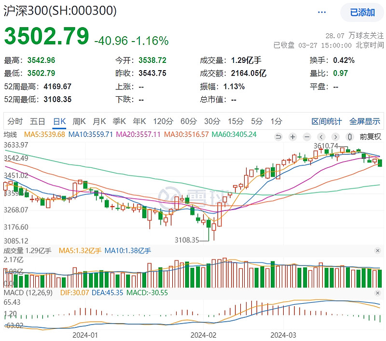The width and height of the screenshot is (386, 341).
Task: Click the 2024-02 date axis label
Action: click(x=203, y=335)
